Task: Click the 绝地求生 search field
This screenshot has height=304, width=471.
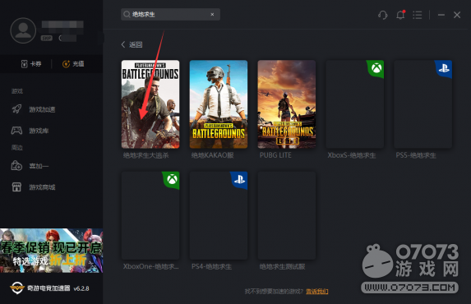Action: point(170,15)
